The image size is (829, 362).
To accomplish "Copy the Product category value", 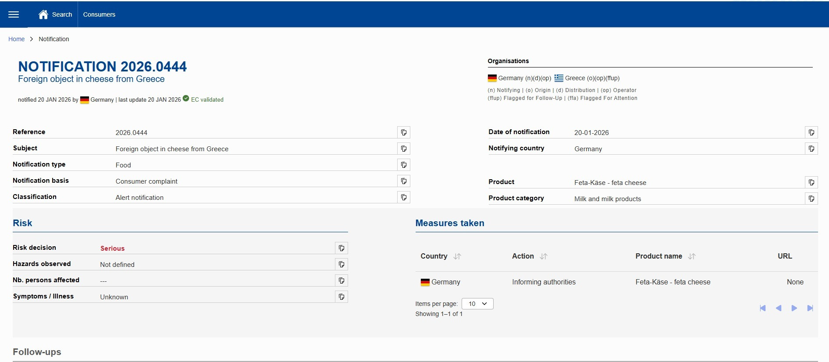I will pyautogui.click(x=811, y=199).
